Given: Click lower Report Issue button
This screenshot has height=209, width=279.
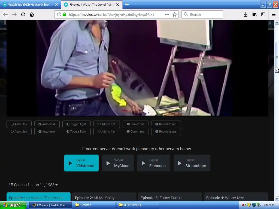Looking at the screenshot, I should (x=166, y=131).
